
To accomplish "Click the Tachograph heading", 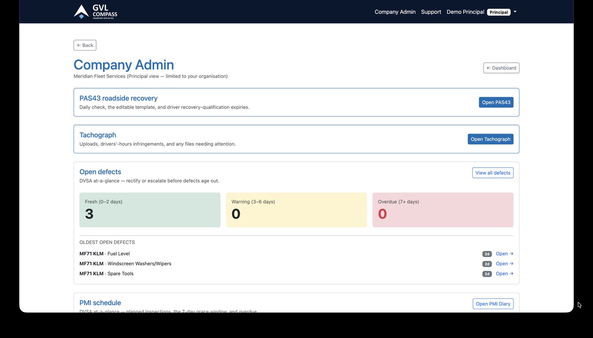I will (98, 135).
